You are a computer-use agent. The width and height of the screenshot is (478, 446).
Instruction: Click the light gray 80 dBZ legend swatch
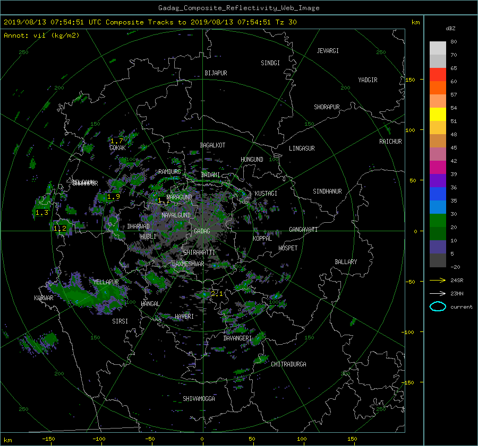(x=438, y=48)
